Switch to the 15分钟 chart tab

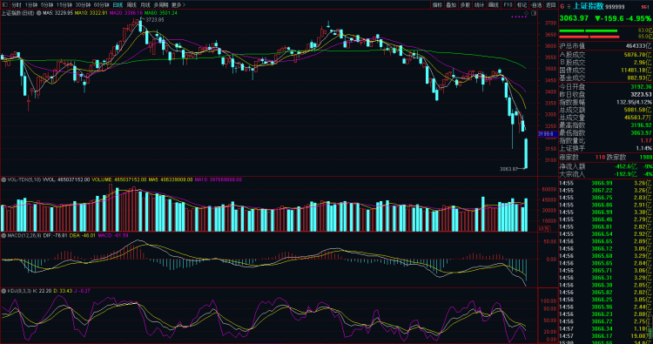[x=64, y=5]
